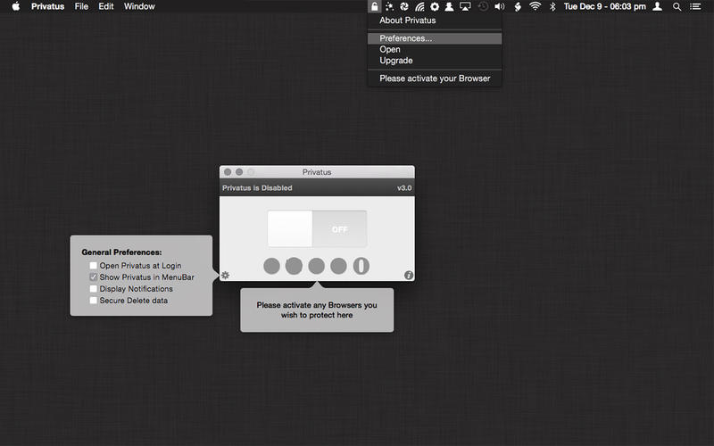Choose Upgrade in the Privatus dropdown
714x446 pixels.
[x=435, y=61]
